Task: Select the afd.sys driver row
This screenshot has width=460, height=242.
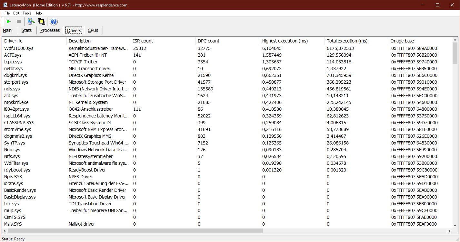Action: (227, 96)
